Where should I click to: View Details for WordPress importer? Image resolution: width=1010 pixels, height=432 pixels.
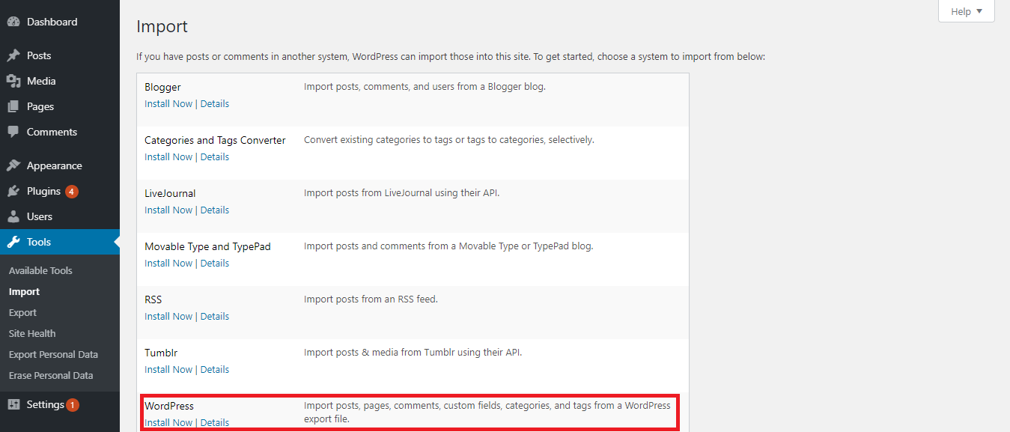[215, 422]
